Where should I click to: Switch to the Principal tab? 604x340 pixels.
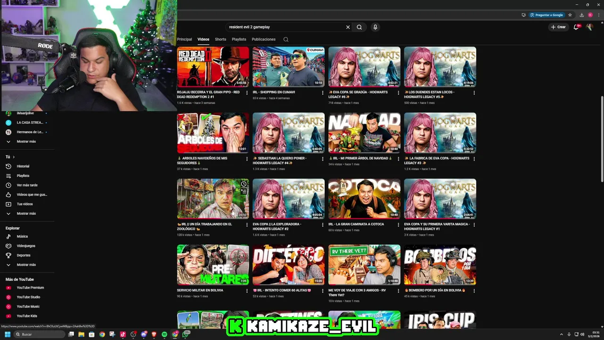(185, 40)
